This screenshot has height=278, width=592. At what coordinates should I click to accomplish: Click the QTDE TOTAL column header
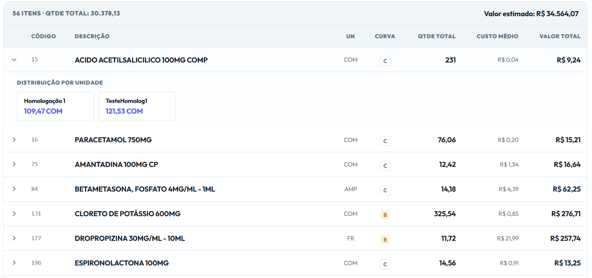point(437,36)
